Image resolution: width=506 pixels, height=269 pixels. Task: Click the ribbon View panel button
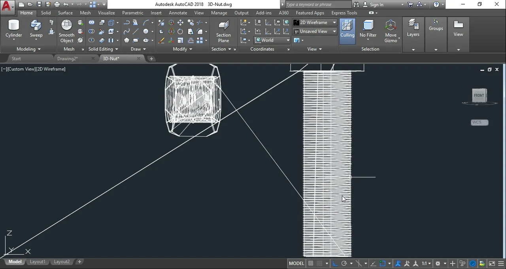(458, 28)
